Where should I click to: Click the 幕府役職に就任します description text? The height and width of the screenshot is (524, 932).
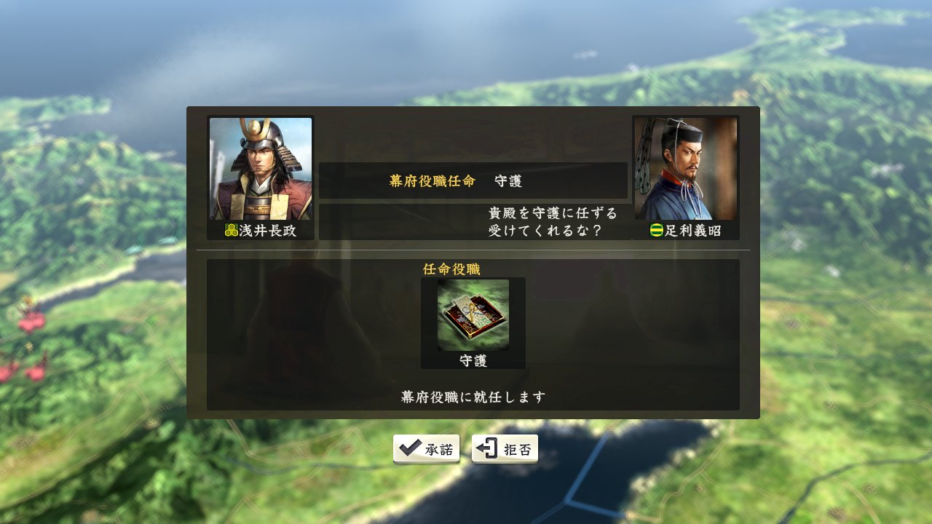click(473, 397)
